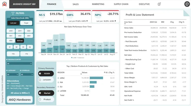Click the NS $ circular badge

(x=42, y=15)
